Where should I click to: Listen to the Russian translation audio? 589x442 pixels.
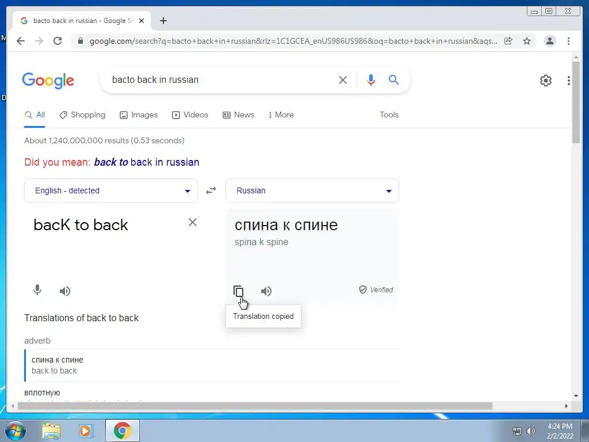click(x=266, y=291)
